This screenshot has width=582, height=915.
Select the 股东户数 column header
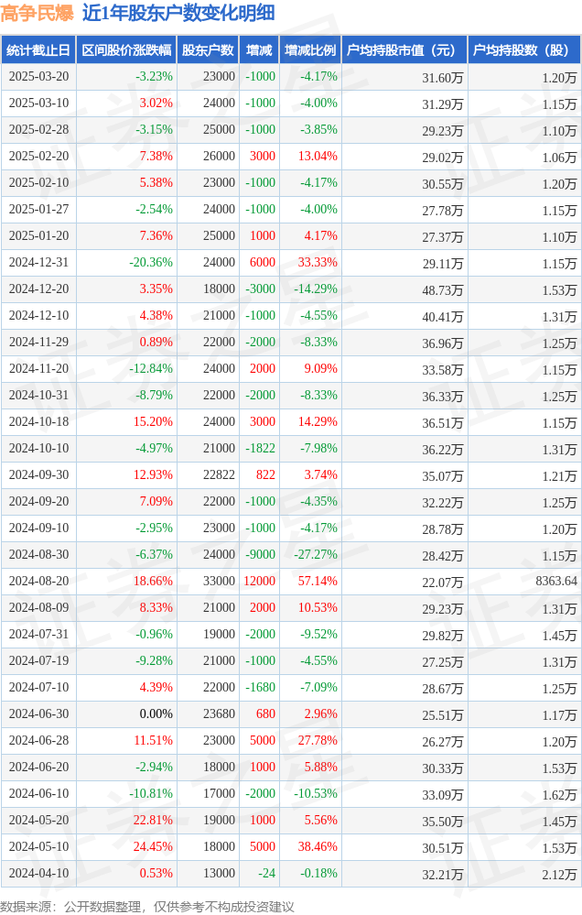click(x=208, y=50)
